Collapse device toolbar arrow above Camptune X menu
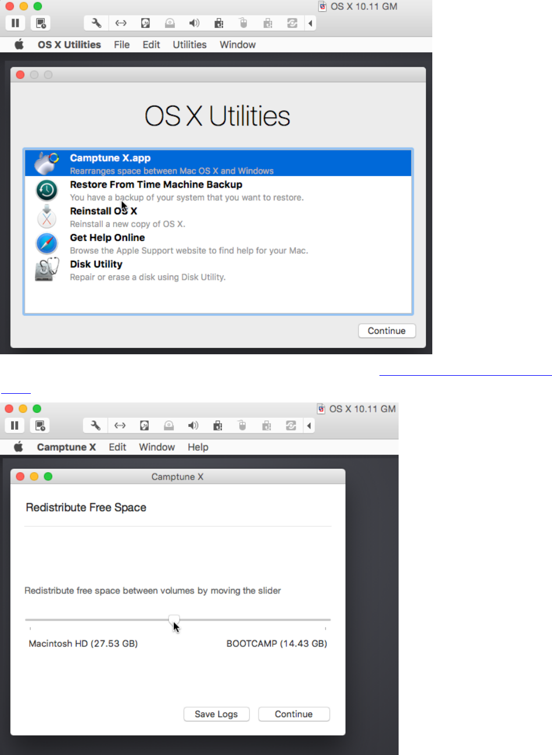 [309, 426]
